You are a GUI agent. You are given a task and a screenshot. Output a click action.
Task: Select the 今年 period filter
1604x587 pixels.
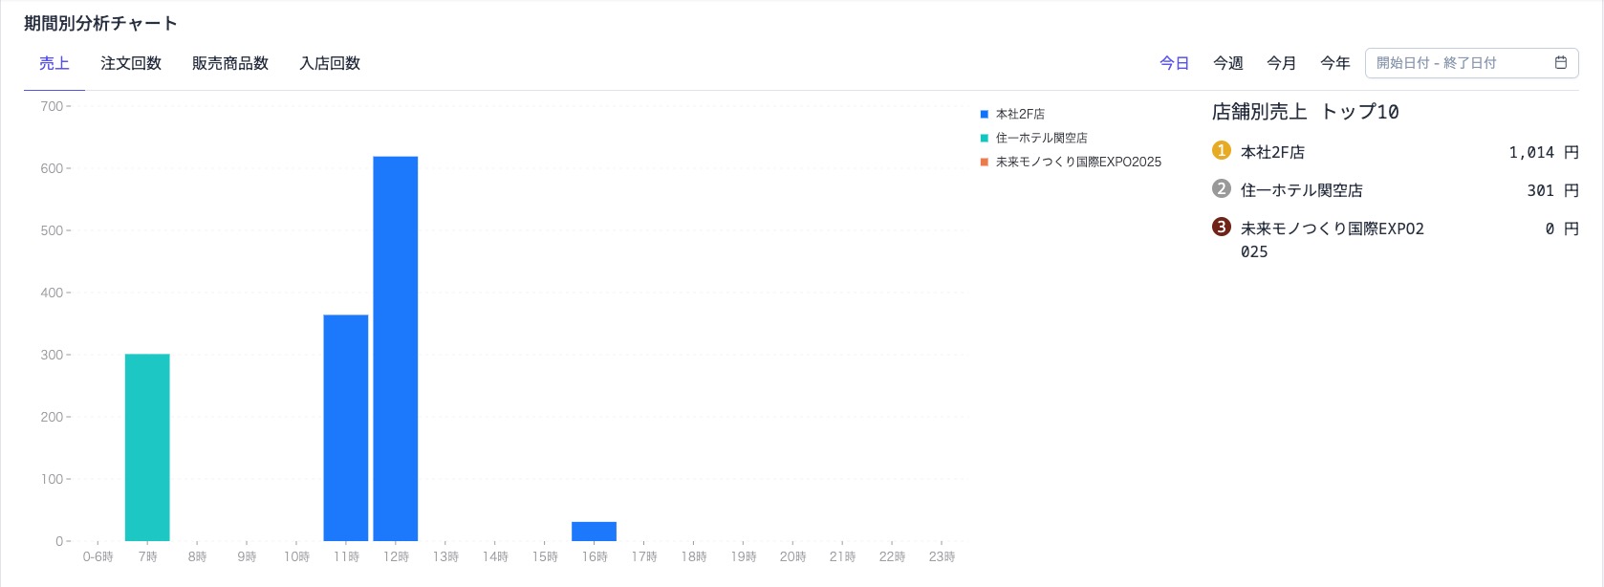(1334, 63)
